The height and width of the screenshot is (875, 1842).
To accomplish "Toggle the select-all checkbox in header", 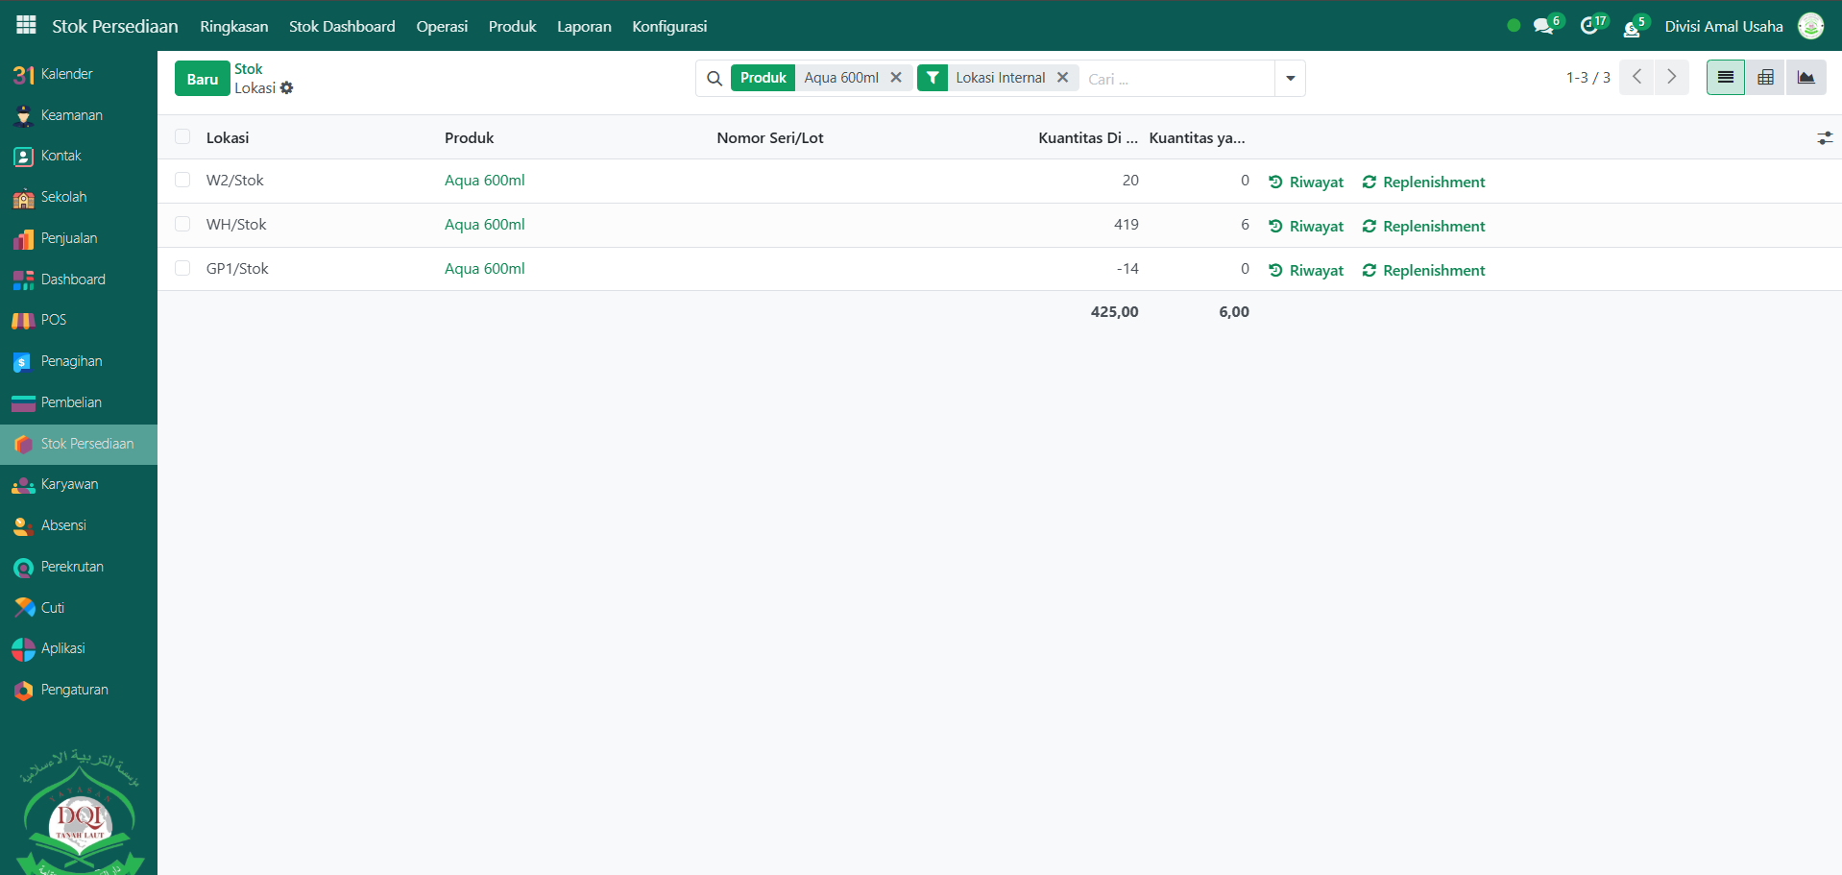I will tap(182, 137).
